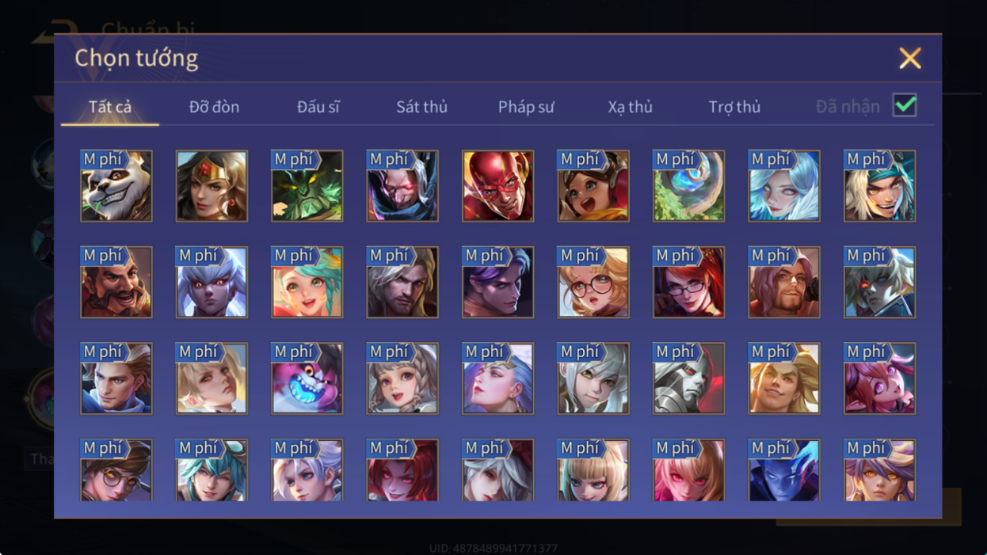Screen dimensions: 987x555
Task: Choose the Wonder Woman hero portrait
Action: tap(211, 186)
